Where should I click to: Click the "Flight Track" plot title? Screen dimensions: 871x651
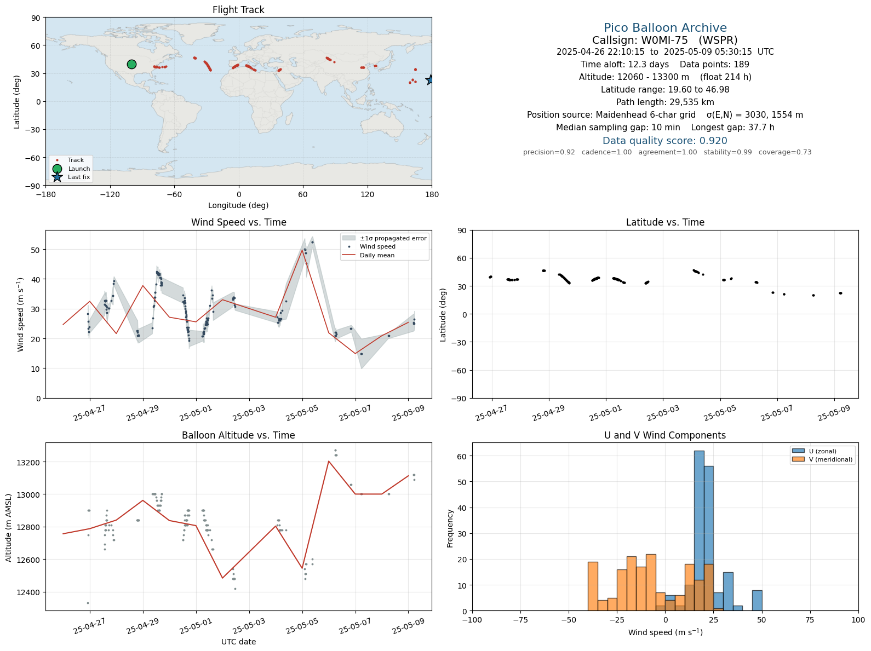click(238, 10)
